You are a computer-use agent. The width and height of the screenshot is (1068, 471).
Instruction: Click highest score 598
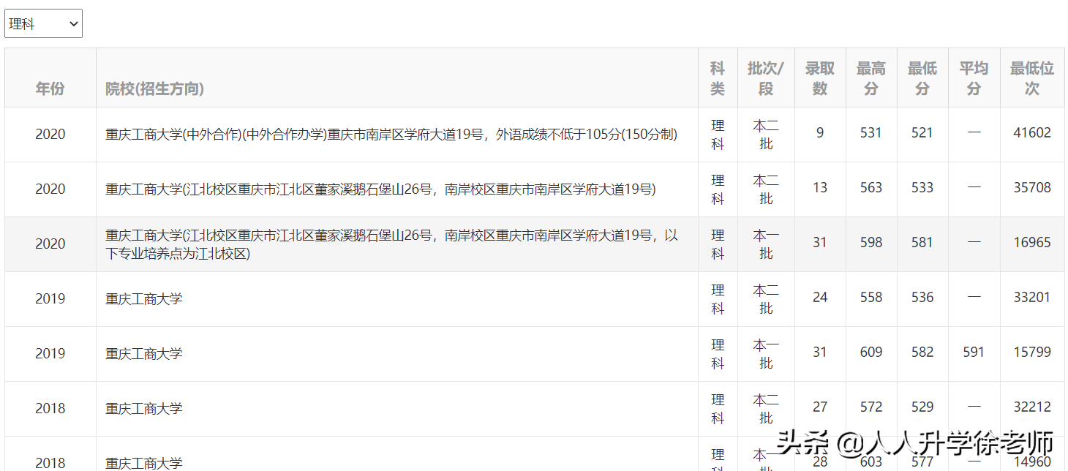pos(871,243)
